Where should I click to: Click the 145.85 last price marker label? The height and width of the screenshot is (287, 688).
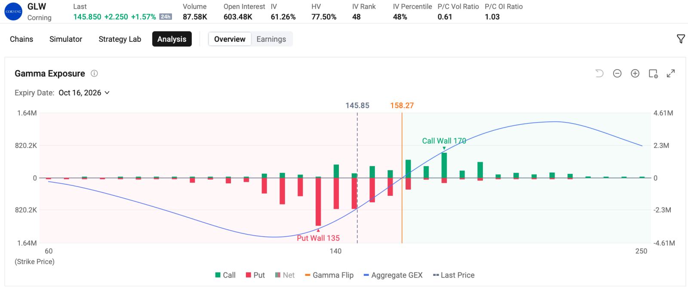pos(357,105)
